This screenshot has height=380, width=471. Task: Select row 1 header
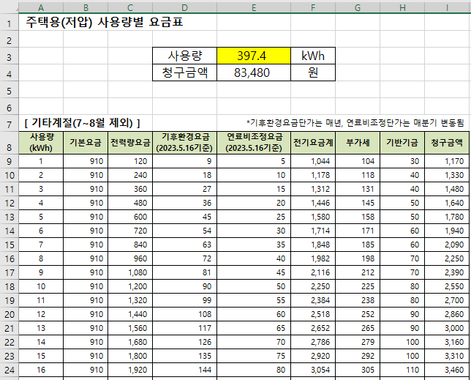click(9, 23)
